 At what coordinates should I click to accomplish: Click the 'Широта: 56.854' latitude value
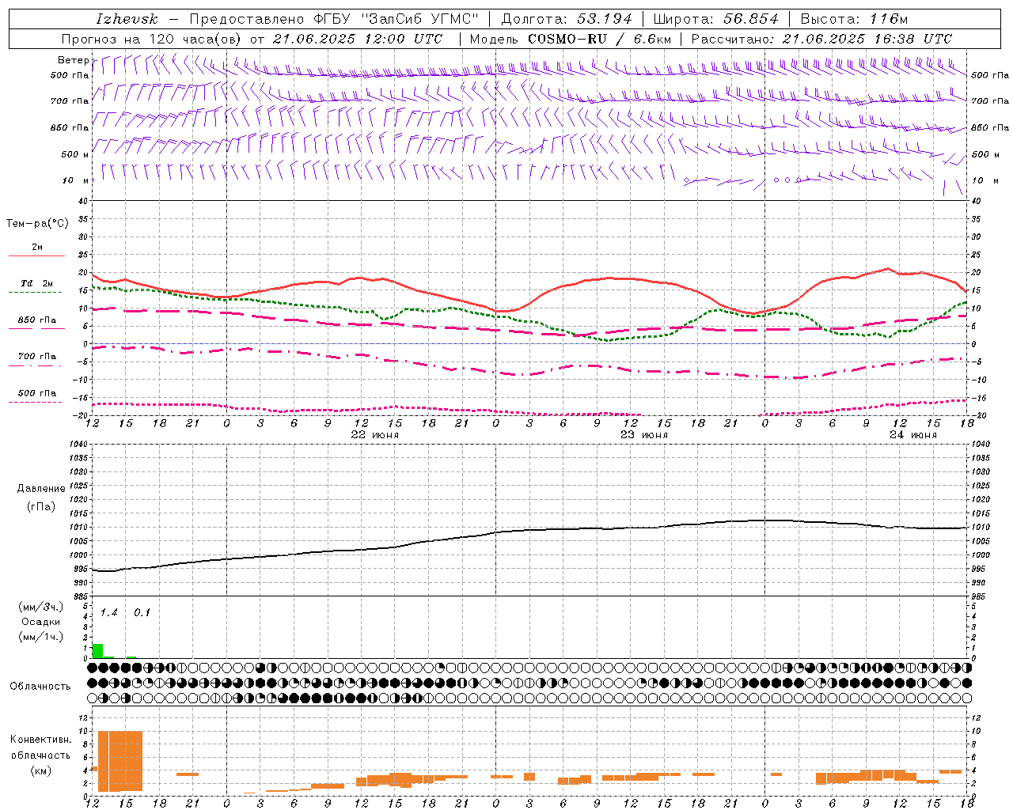click(x=716, y=19)
